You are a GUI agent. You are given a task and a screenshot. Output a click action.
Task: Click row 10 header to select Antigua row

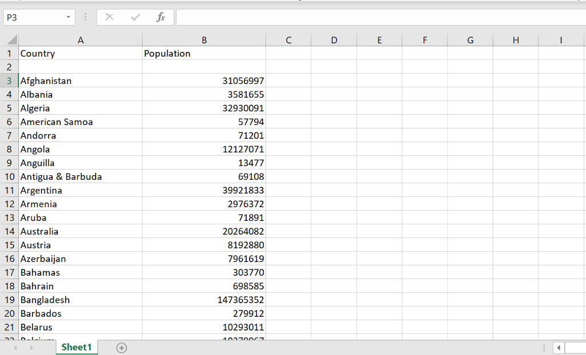(9, 176)
